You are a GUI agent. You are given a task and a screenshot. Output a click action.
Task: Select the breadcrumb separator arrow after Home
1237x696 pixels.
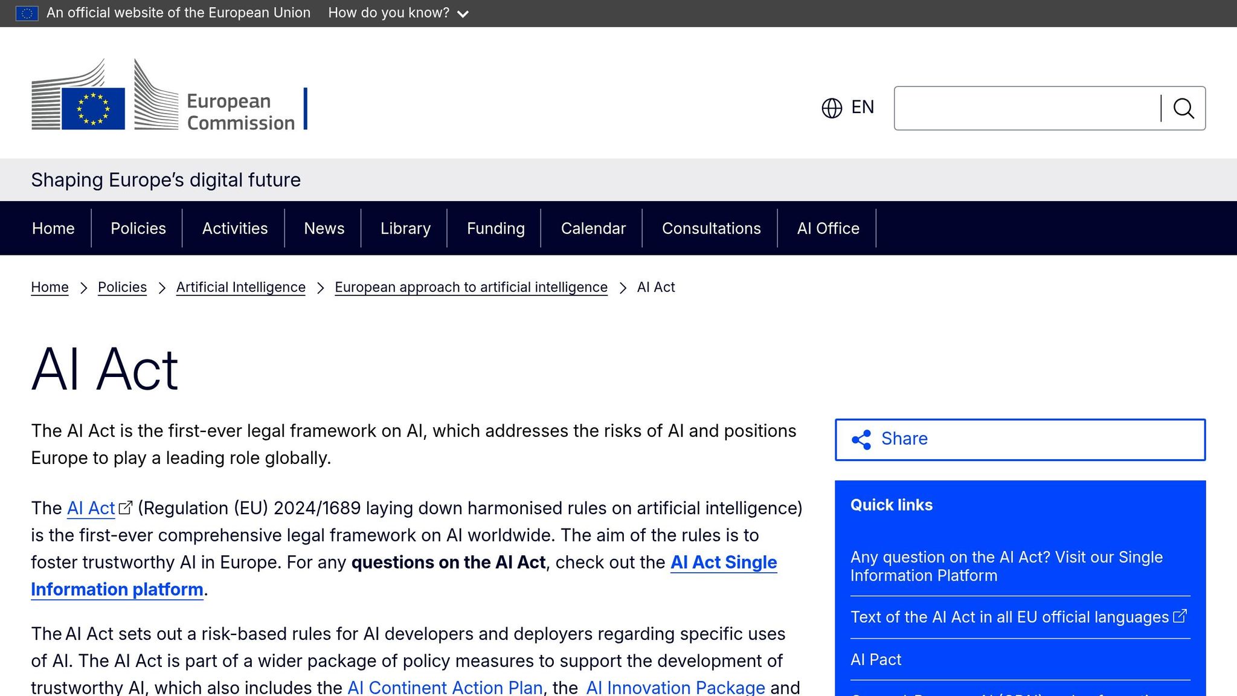point(84,288)
